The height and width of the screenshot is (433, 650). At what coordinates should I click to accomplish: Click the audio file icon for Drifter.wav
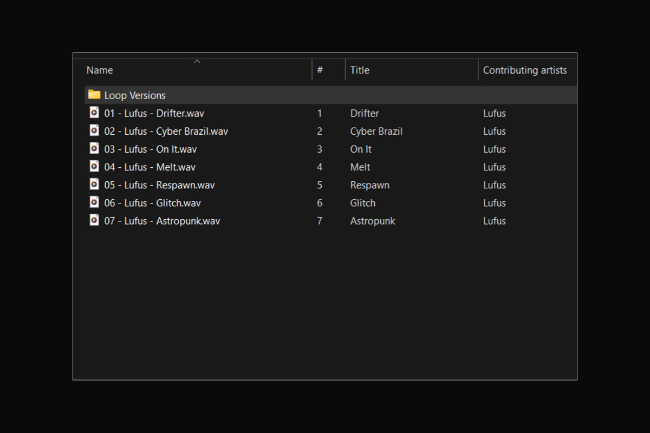click(x=94, y=113)
